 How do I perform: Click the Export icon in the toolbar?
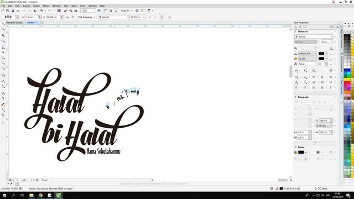coord(71,11)
